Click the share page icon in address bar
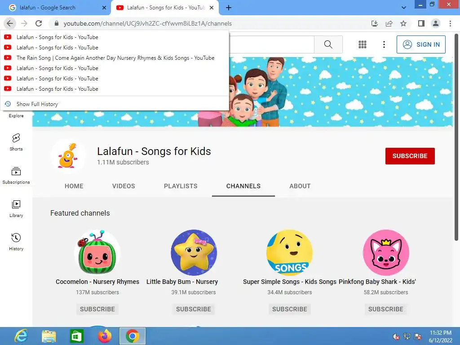Image resolution: width=460 pixels, height=345 pixels. (389, 23)
